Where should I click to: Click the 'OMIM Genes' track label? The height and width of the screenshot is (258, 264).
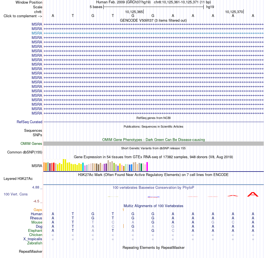point(31,143)
